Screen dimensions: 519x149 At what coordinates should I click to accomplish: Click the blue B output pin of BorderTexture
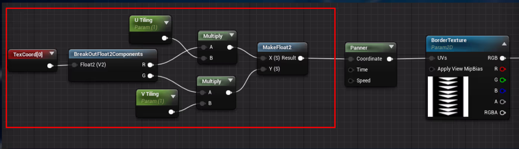point(503,91)
